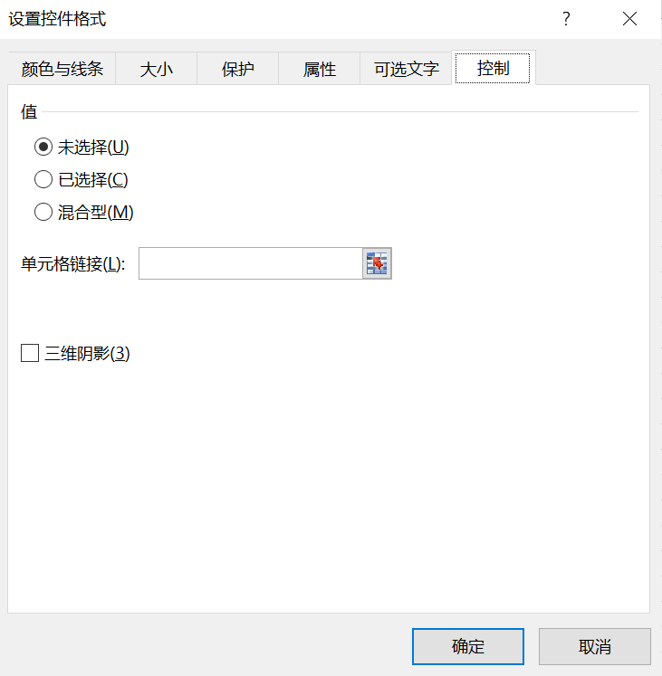Click the 值 group heading
Viewport: 662px width, 676px height.
tap(29, 111)
